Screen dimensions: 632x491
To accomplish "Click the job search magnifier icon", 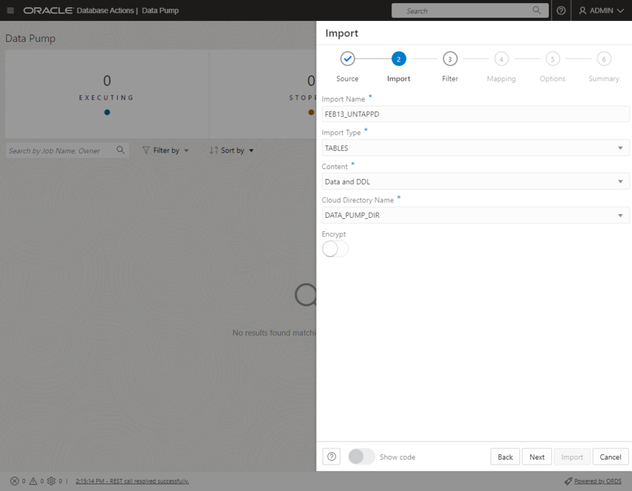I will coord(120,150).
